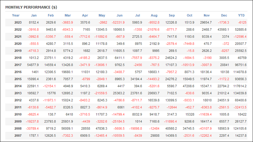Click the -52331.9 value in June 2023

click(x=118, y=22)
